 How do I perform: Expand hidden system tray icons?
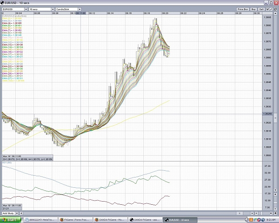pos(246,220)
